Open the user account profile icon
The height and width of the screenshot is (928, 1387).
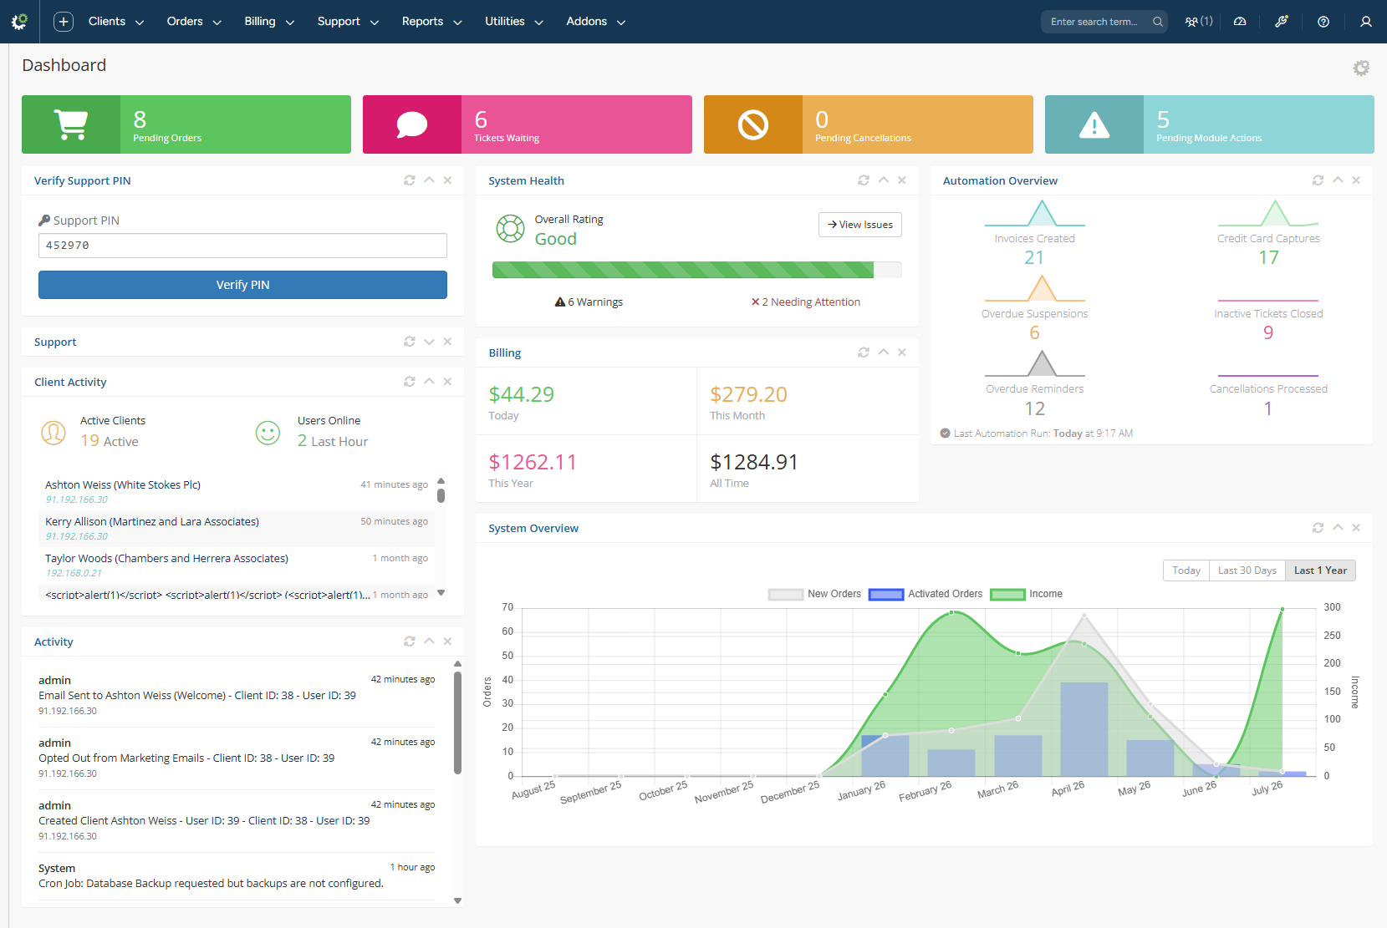pyautogui.click(x=1366, y=22)
